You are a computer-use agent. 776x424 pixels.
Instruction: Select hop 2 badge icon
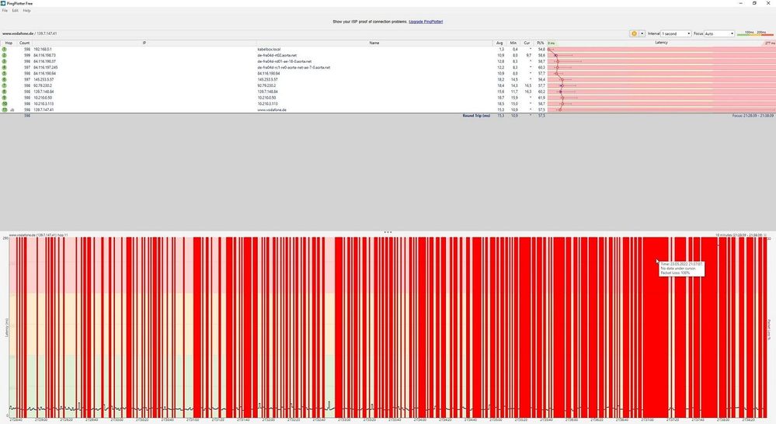coord(5,55)
